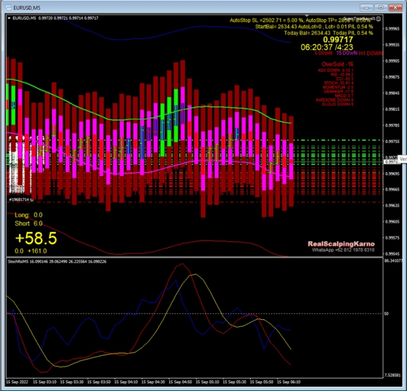The image size is (407, 391).
Task: Click the 15 Sep 03:10 time label
Action: tap(45, 382)
